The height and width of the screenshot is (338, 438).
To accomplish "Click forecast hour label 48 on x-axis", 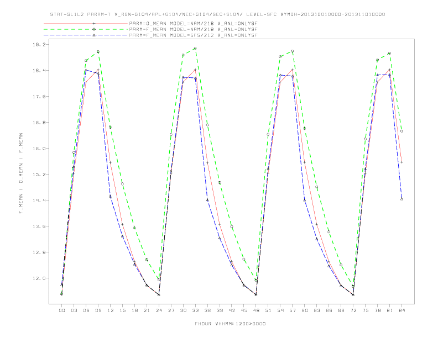I will coord(256,310).
